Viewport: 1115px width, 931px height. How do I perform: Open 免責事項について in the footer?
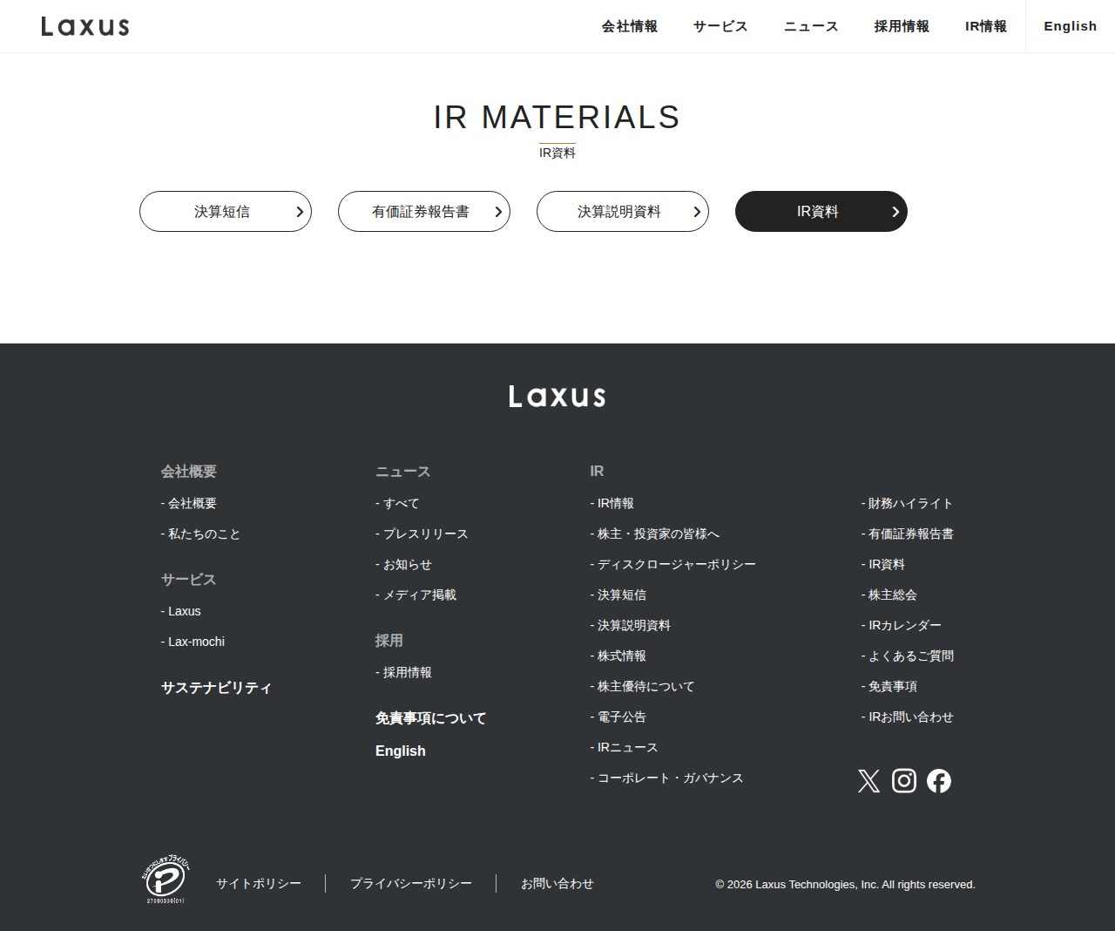(x=430, y=718)
